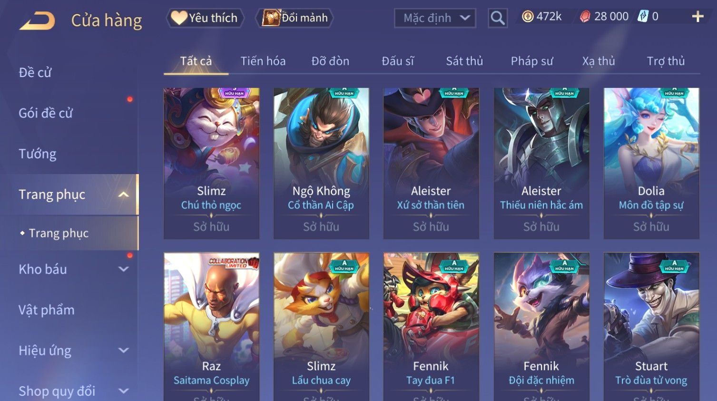
Task: Open the Mặc định sort dropdown
Action: [435, 18]
